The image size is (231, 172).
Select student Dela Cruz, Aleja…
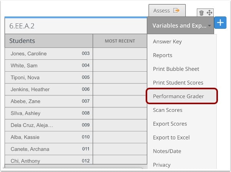click(x=32, y=125)
